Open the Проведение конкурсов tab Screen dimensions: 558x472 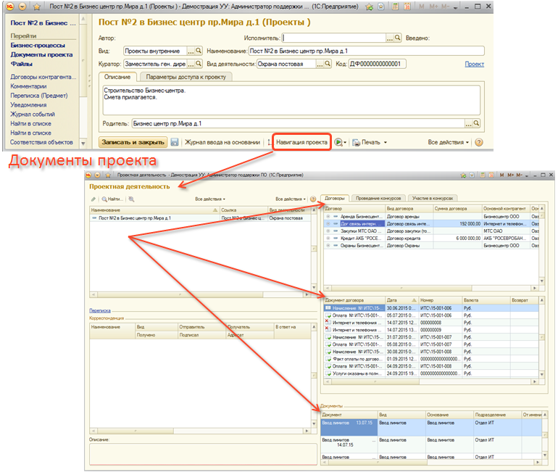380,197
